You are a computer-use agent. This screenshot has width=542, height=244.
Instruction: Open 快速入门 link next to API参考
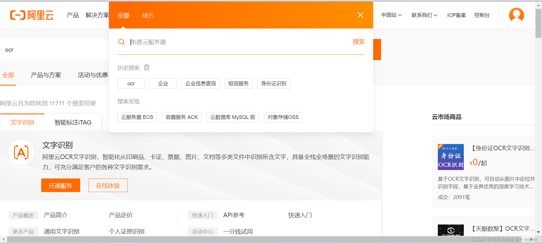[300, 215]
